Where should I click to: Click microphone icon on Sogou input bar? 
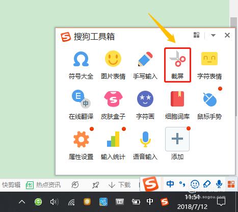tap(219, 184)
